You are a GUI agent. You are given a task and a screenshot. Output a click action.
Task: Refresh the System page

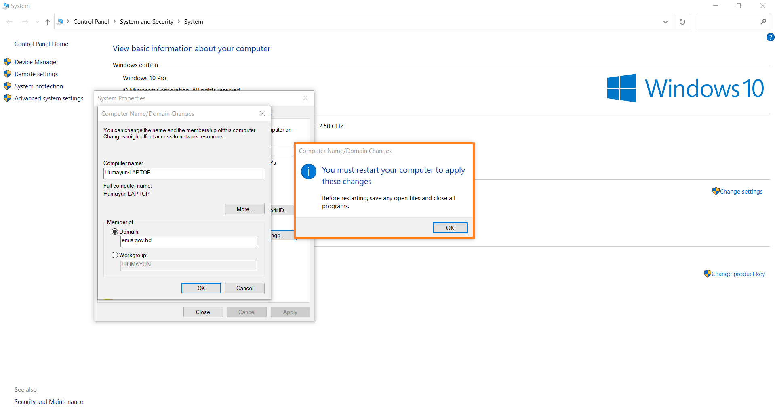click(x=682, y=22)
